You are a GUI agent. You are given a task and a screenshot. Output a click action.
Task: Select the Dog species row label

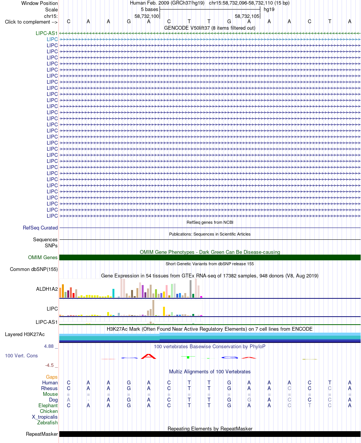pyautogui.click(x=53, y=400)
